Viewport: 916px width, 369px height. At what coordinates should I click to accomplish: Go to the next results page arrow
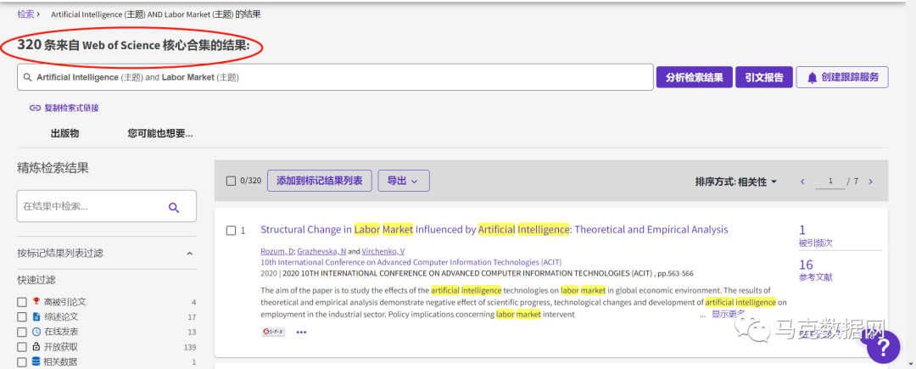(870, 182)
